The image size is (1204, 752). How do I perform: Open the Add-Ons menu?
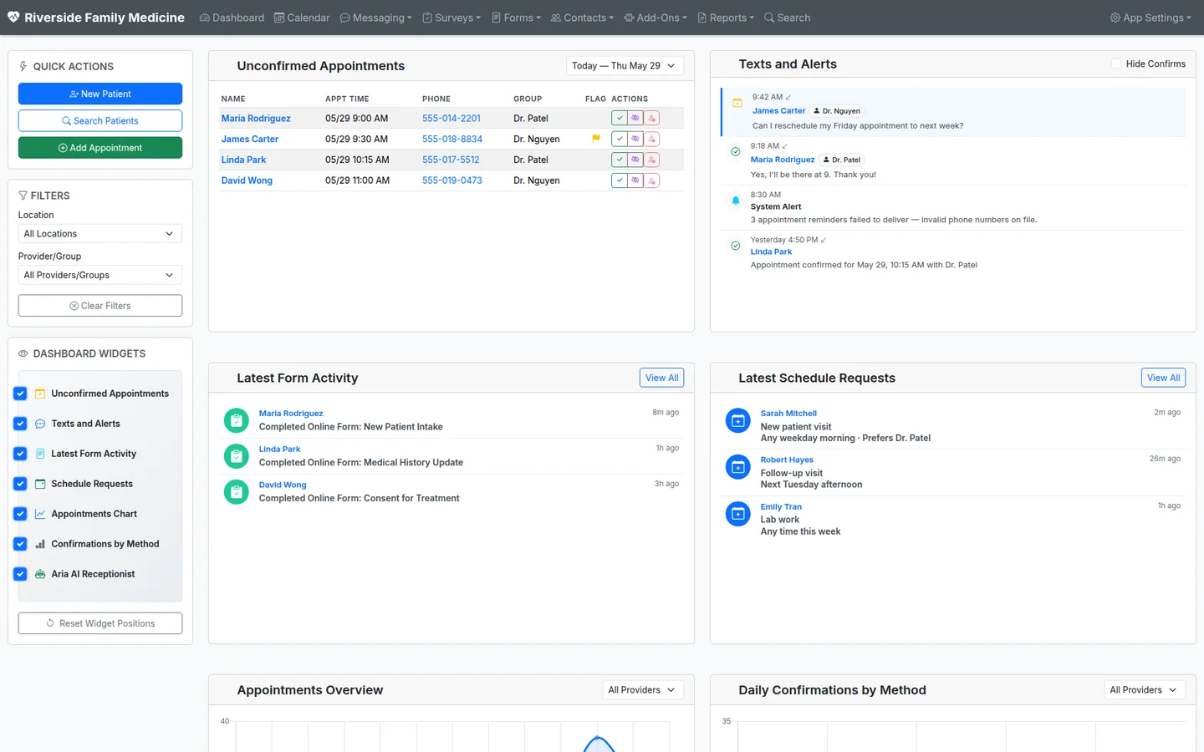tap(656, 18)
